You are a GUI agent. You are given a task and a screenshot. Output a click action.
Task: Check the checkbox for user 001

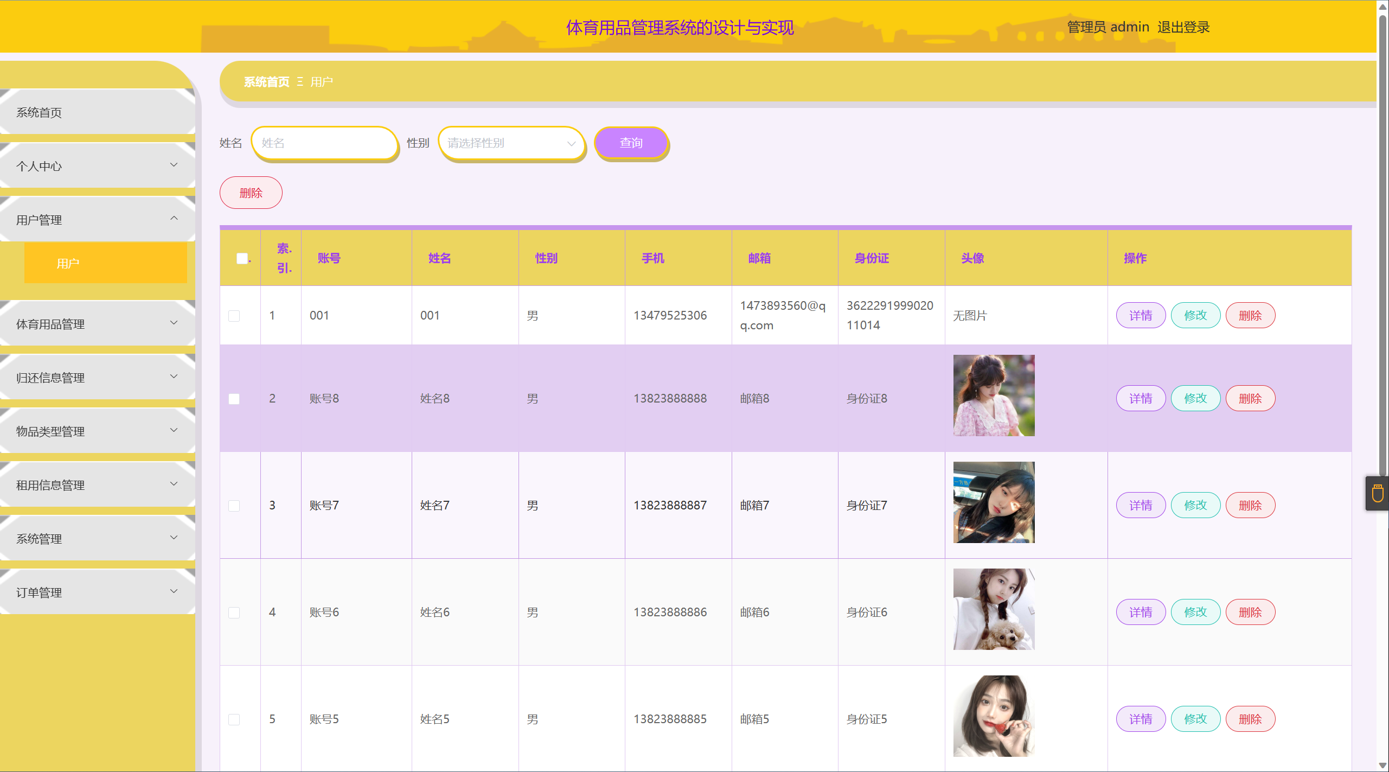(x=234, y=315)
